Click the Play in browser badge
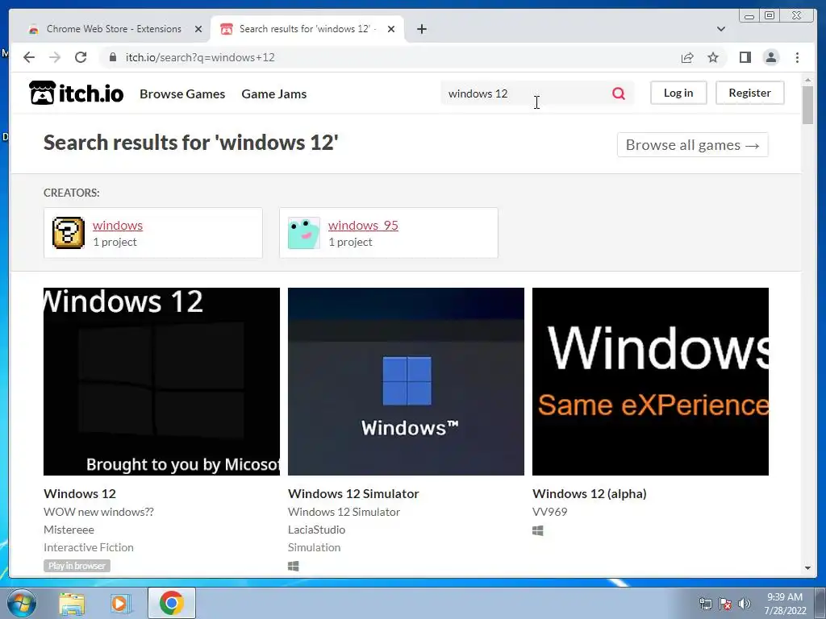The width and height of the screenshot is (826, 619). (x=77, y=566)
